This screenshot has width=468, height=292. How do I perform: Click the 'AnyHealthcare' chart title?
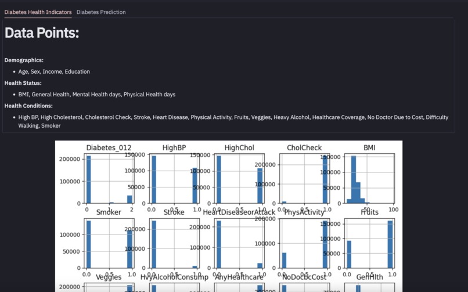click(x=239, y=277)
